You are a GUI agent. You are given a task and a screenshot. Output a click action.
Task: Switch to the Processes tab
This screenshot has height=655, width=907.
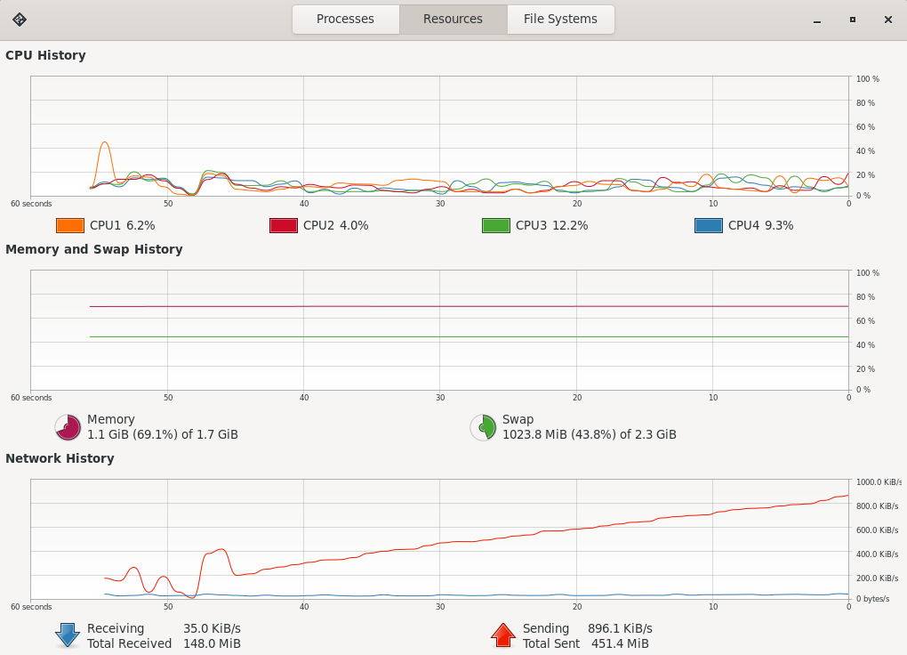coord(345,19)
